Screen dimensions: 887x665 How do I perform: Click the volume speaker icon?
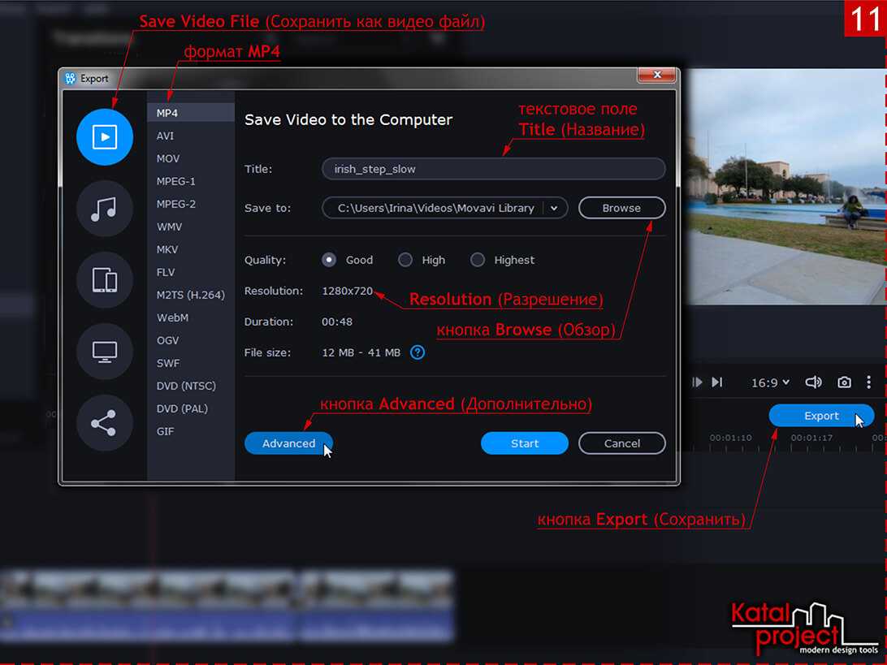812,382
